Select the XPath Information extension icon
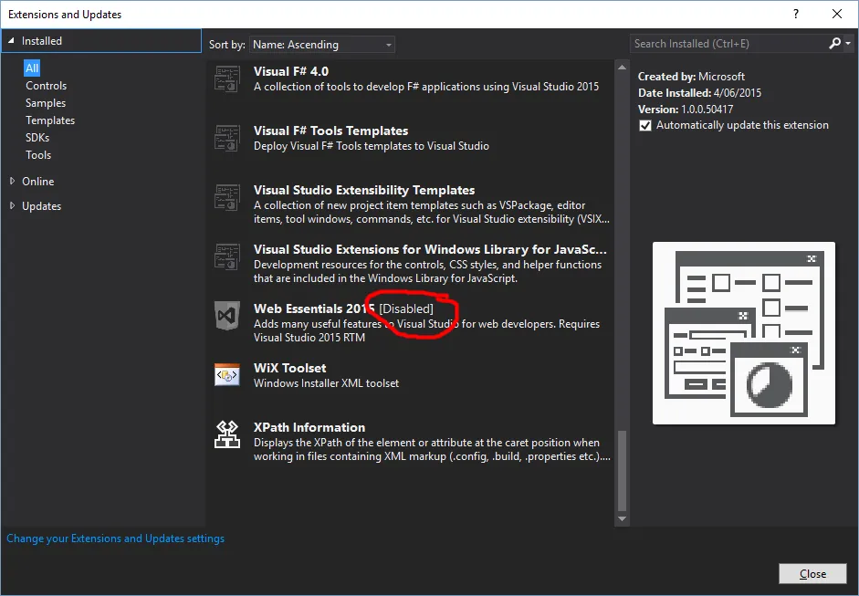859x596 pixels. [226, 435]
